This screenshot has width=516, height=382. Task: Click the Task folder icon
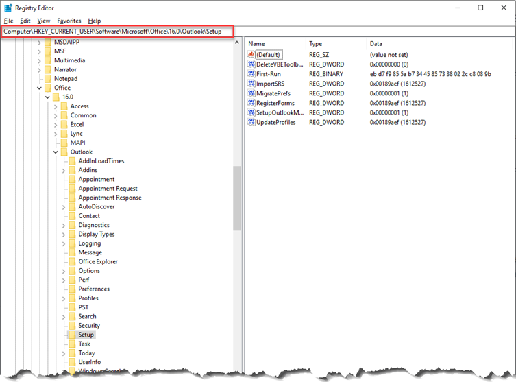(x=72, y=344)
